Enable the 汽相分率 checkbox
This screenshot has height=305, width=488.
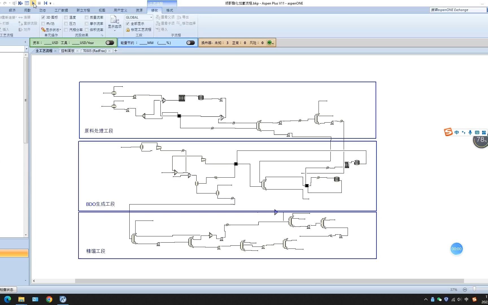tap(66, 30)
